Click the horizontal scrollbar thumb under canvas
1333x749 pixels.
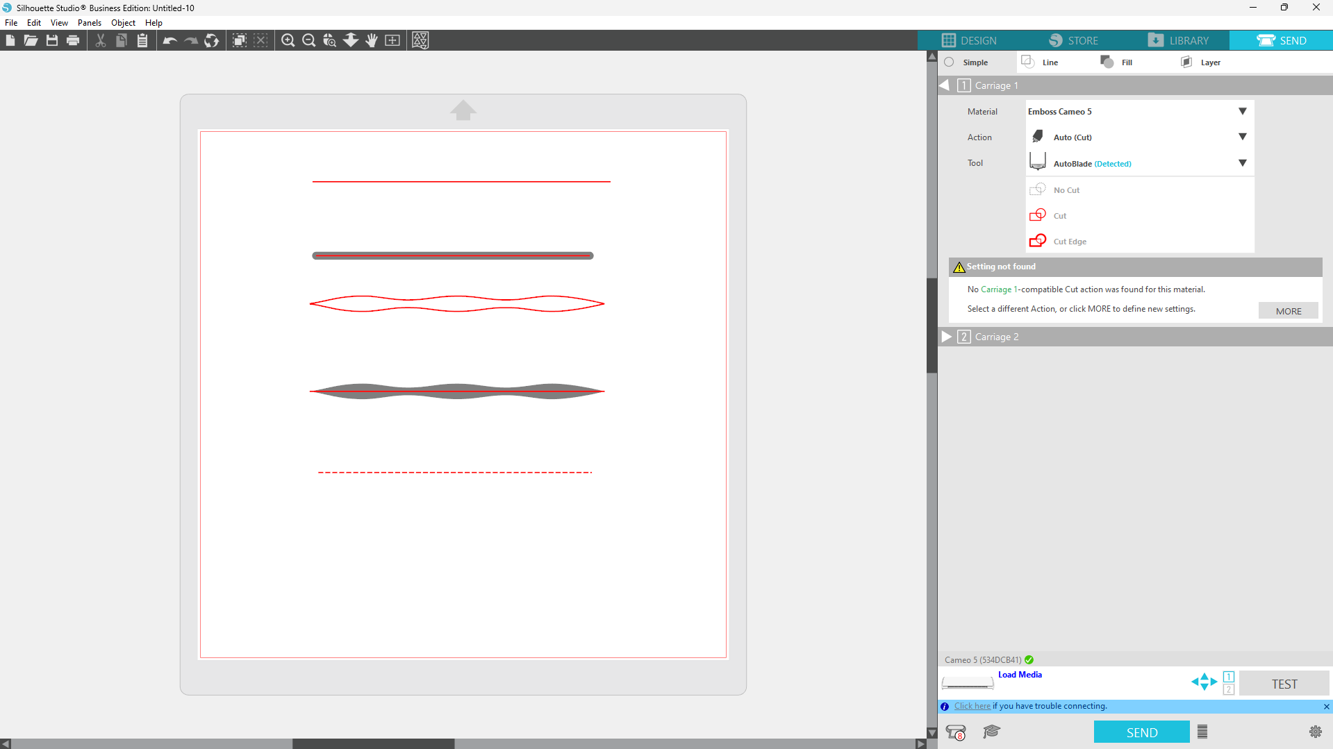[373, 743]
